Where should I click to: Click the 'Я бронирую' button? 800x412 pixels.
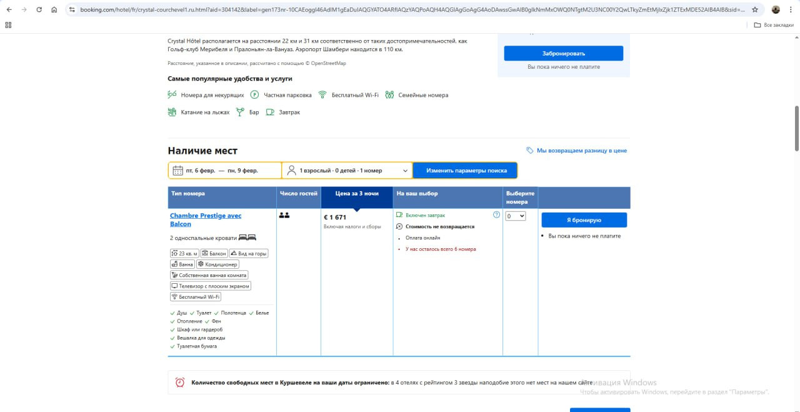pyautogui.click(x=584, y=220)
